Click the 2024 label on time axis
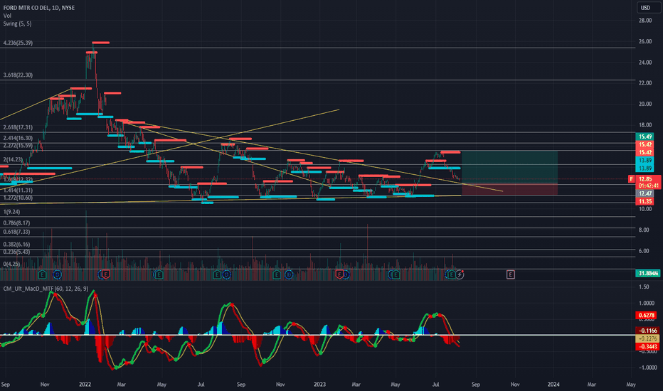This screenshot has height=391, width=663. pos(553,384)
